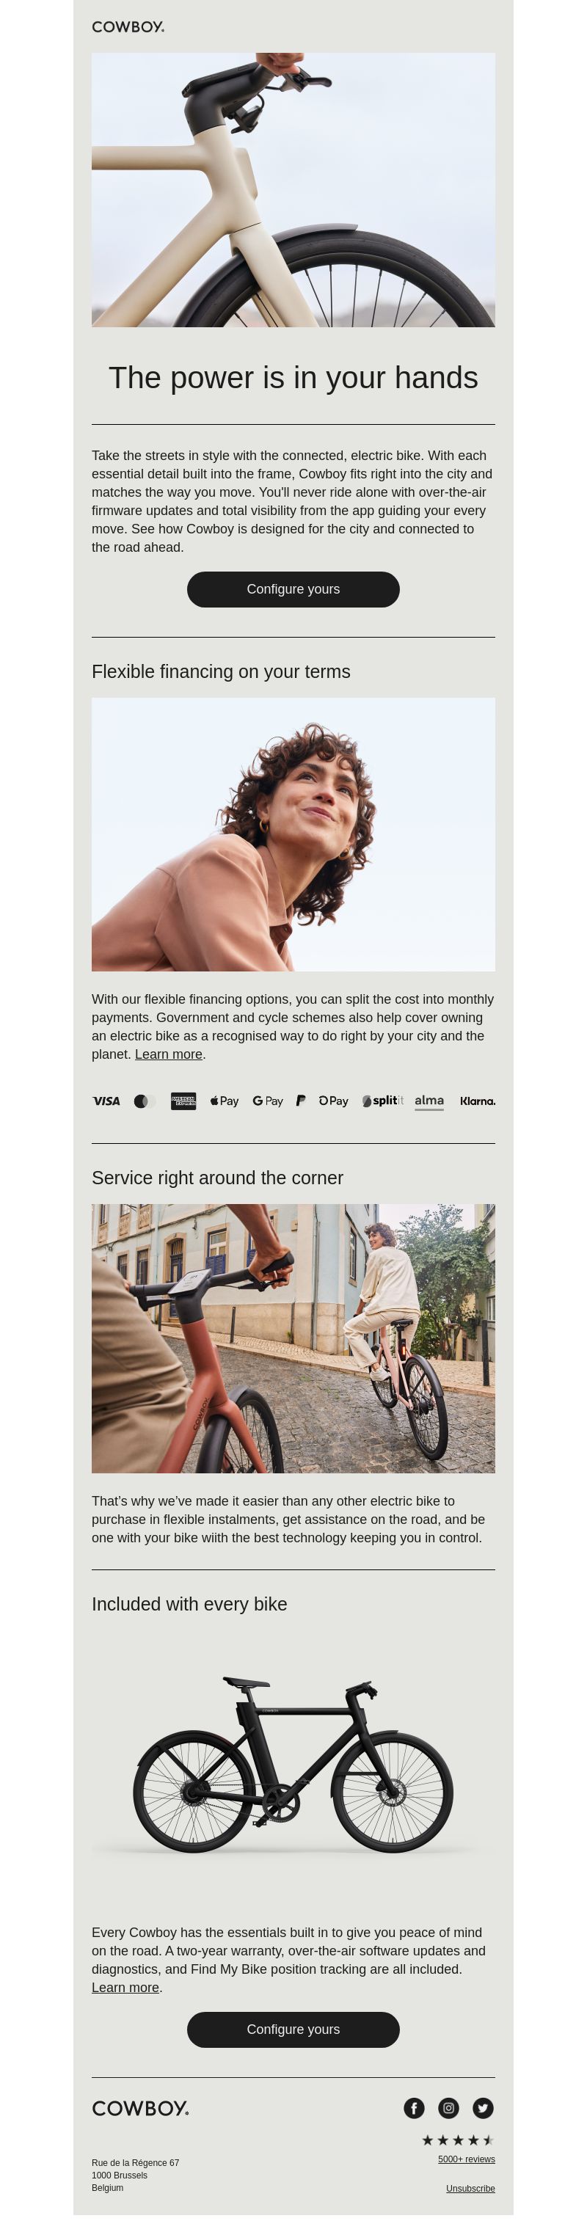Screen dimensions: 587x2232
Task: Click the Unsubscribe link
Action: coord(471,2189)
